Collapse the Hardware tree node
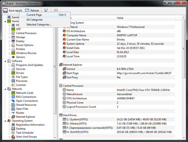This screenshot has height=142, width=188. click(x=5, y=21)
